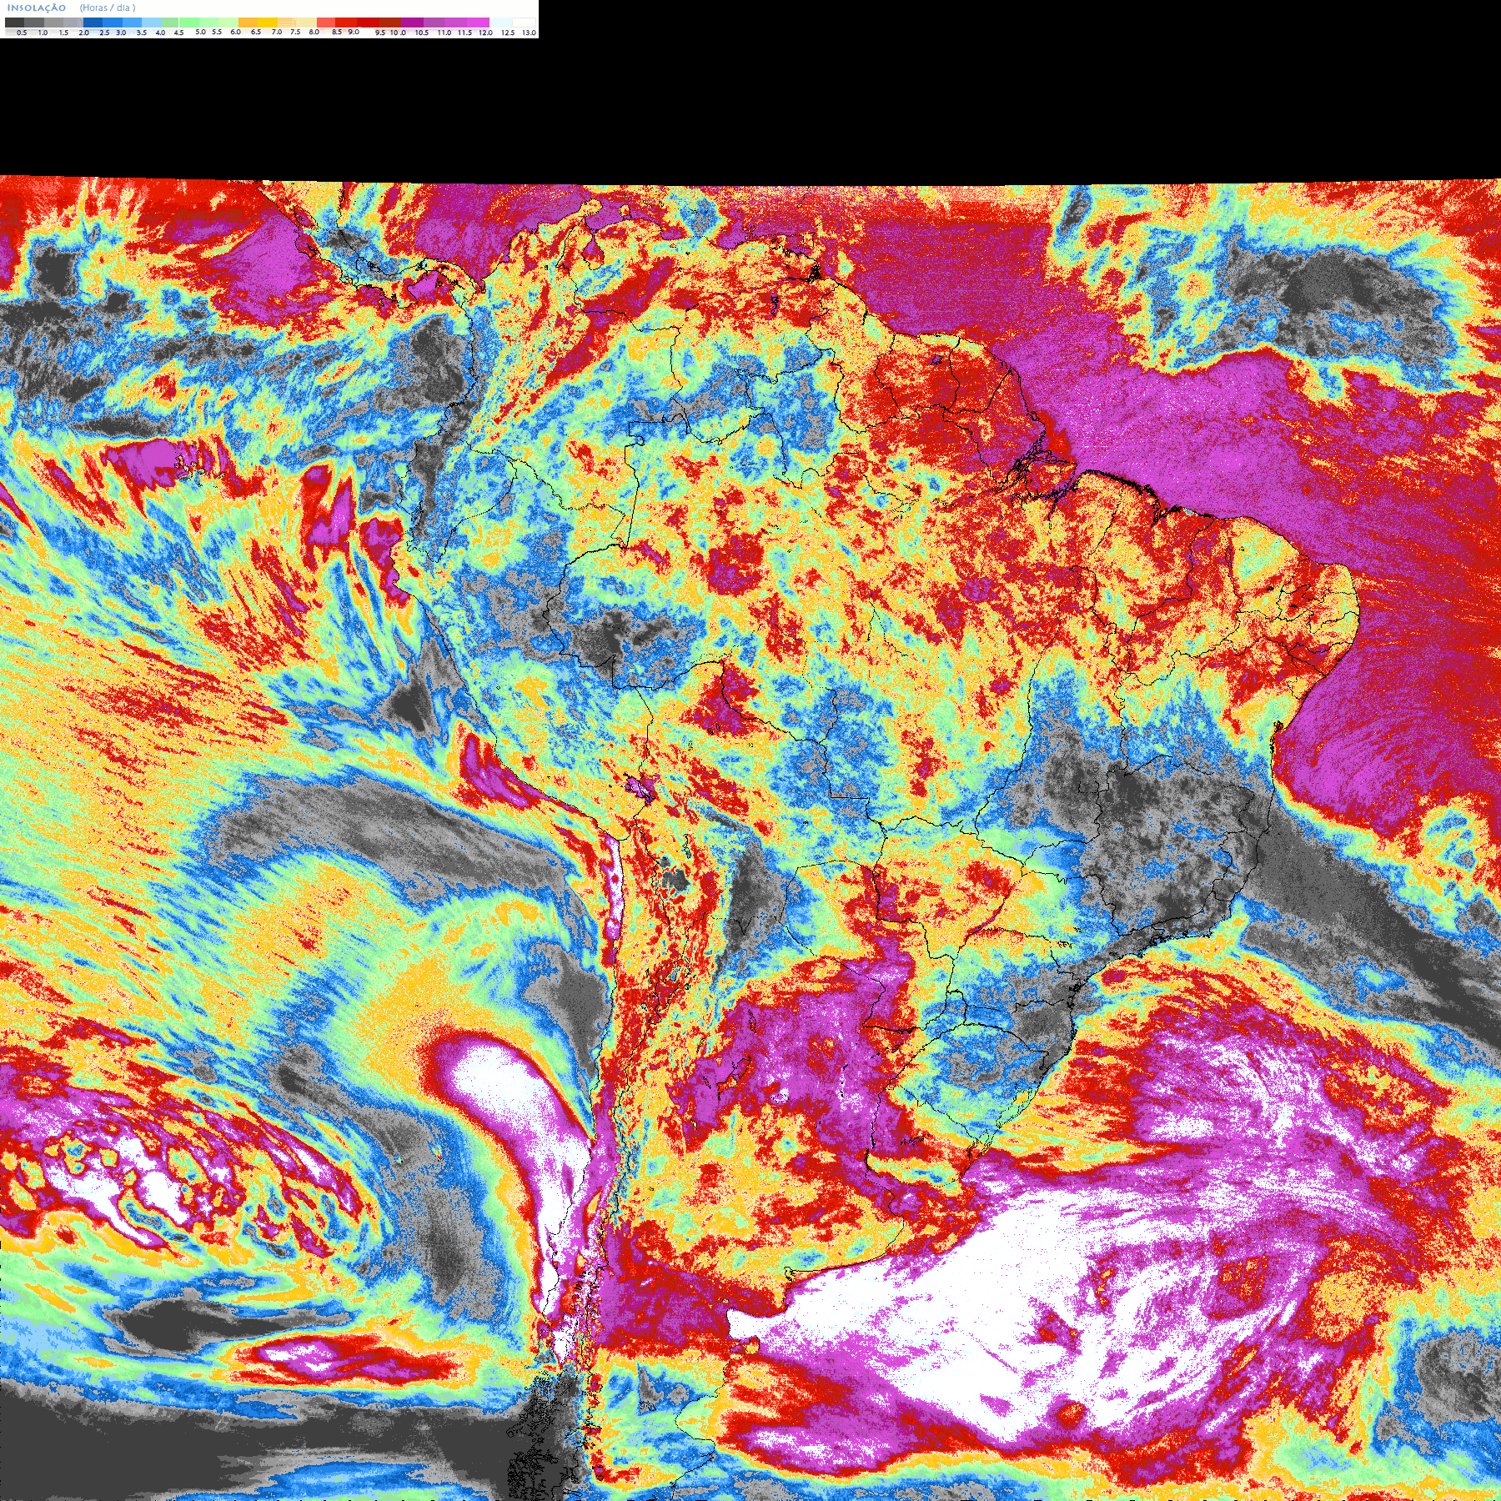The height and width of the screenshot is (1501, 1501).
Task: Pick the light blue 3.5 legend swatch
Action: pos(152,23)
